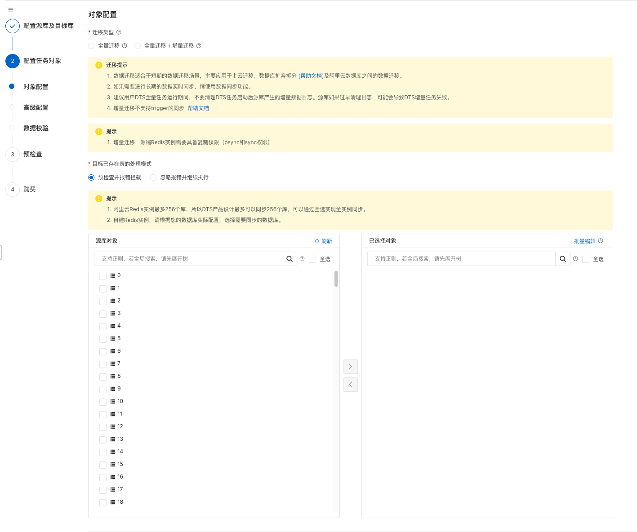
Task: Go to step 3 预检查
Action: pyautogui.click(x=33, y=155)
